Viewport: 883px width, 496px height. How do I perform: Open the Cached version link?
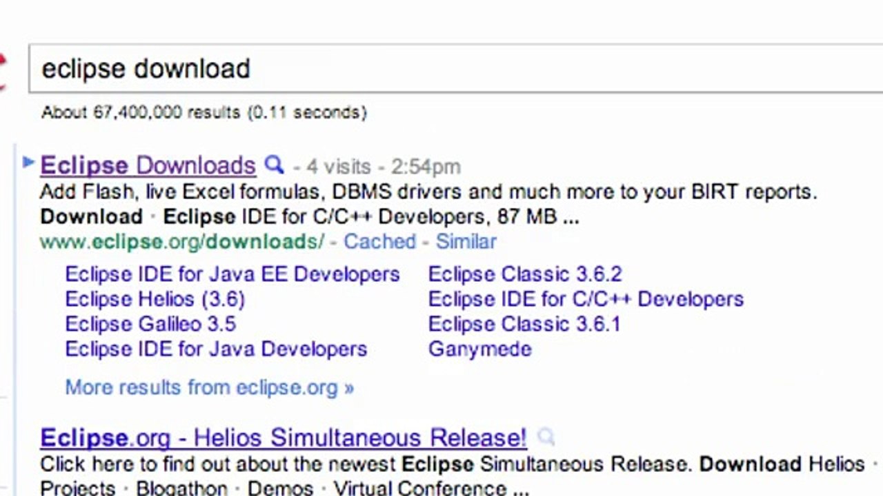[379, 242]
